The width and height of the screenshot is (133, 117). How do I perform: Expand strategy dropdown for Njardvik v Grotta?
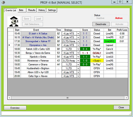pyautogui.click(x=78, y=57)
